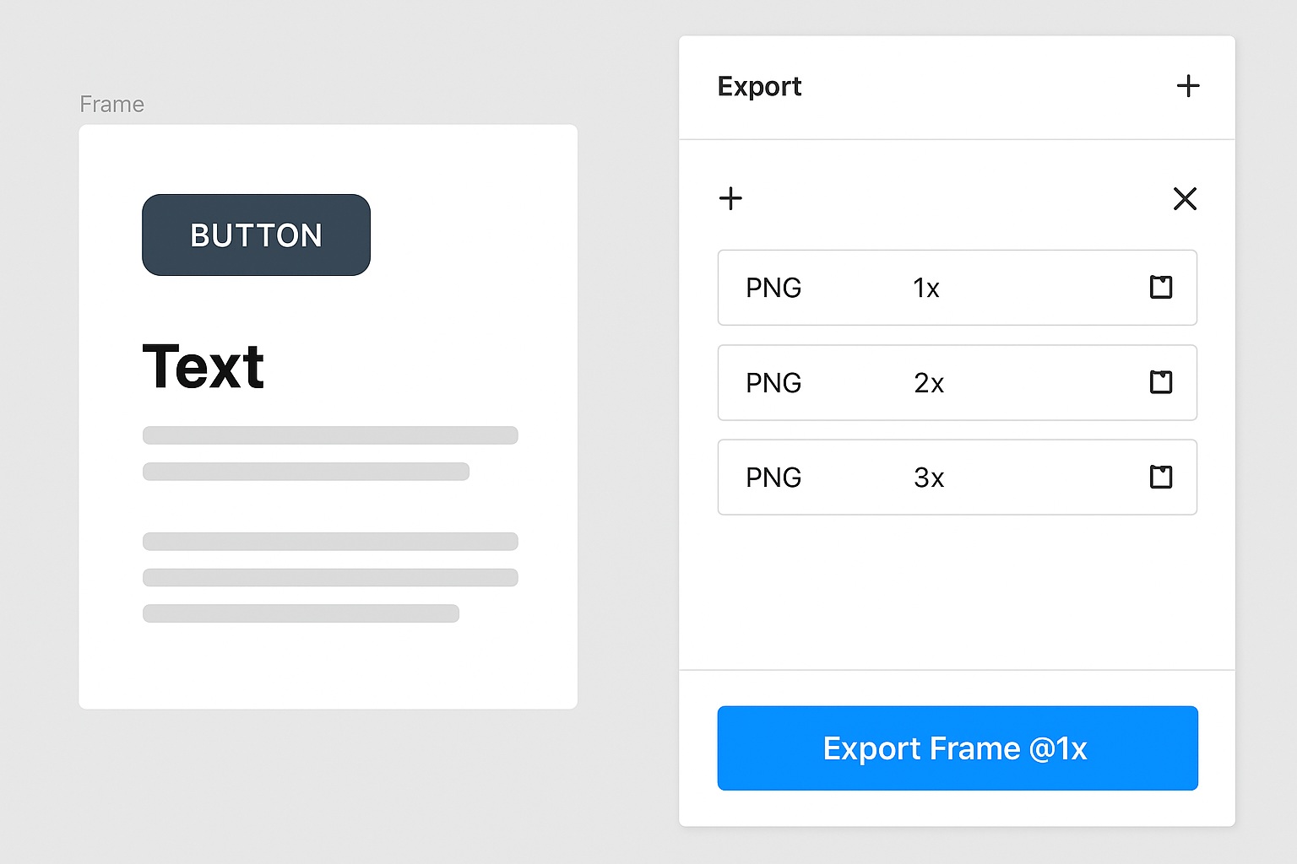This screenshot has height=864, width=1297.
Task: Select the PNG format on the 3x row
Action: click(x=773, y=477)
